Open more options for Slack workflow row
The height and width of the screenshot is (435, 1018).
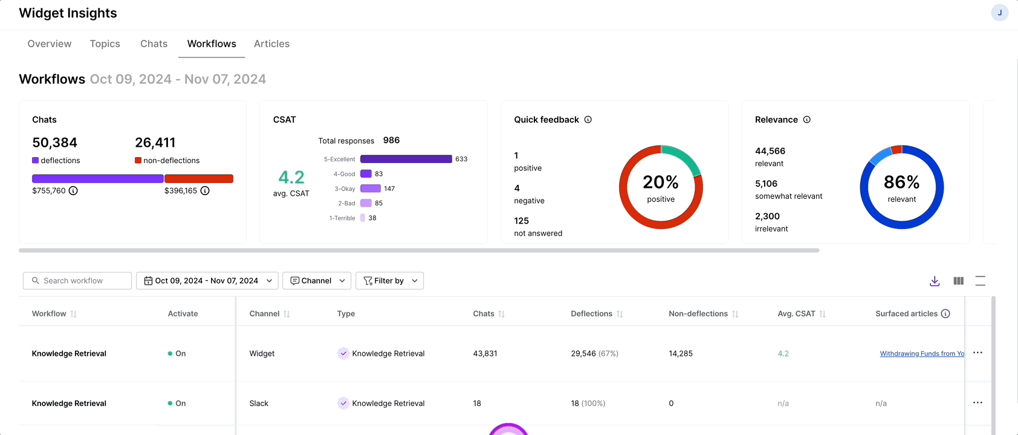tap(977, 403)
